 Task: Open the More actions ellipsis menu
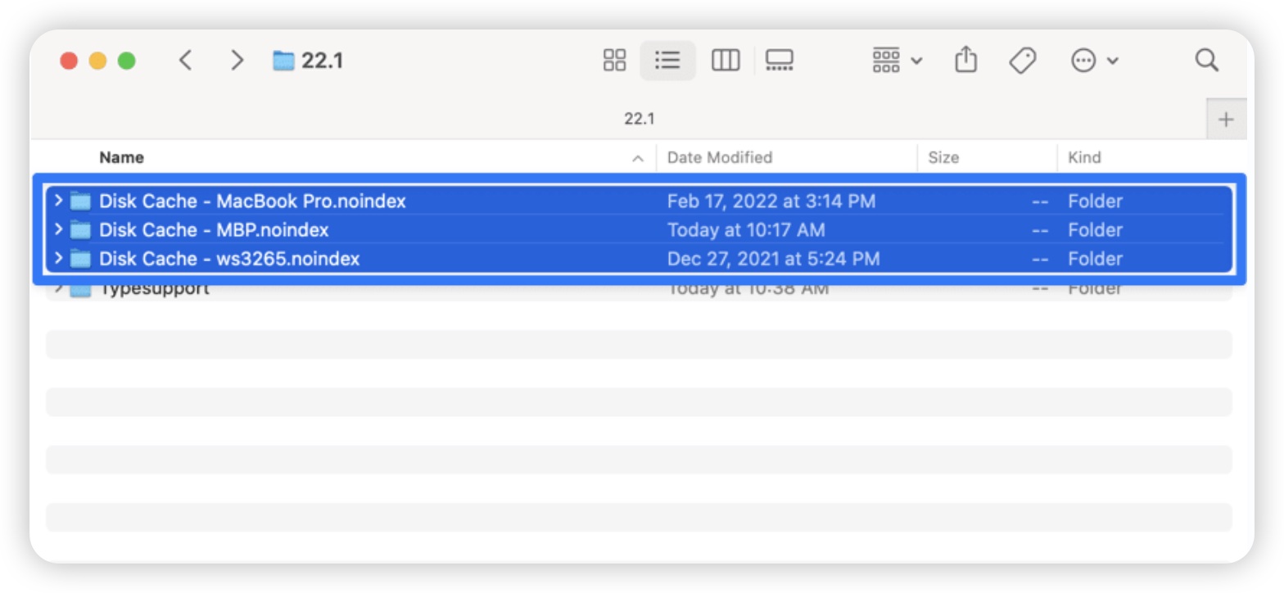point(1095,60)
